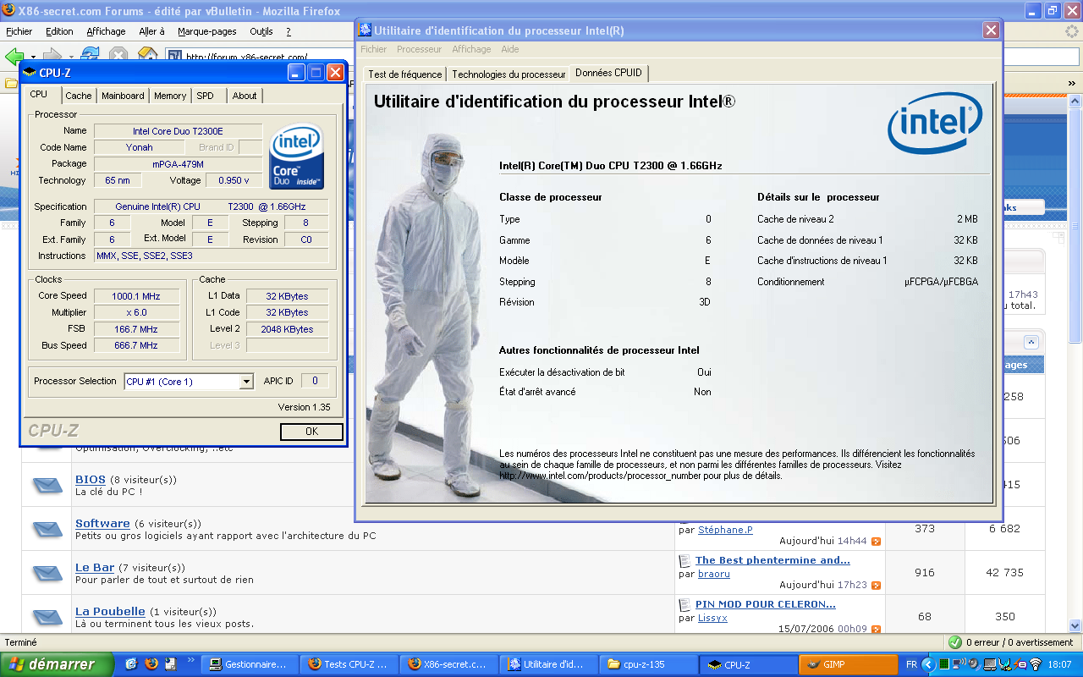
Task: Click the user link Lissyx
Action: point(712,618)
